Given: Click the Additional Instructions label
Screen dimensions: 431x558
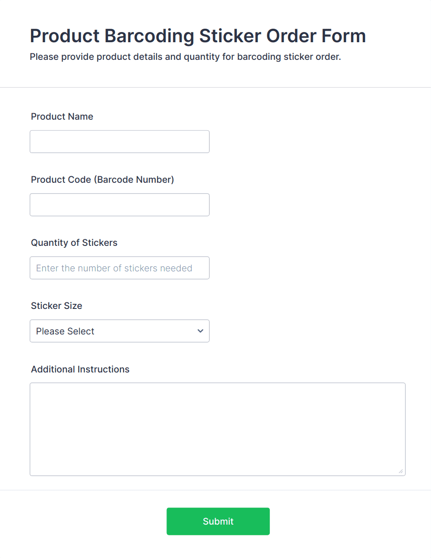Looking at the screenshot, I should pos(80,369).
